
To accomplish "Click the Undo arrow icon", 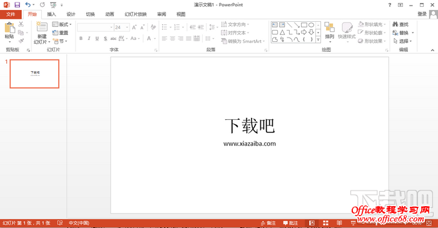I will 28,5.
